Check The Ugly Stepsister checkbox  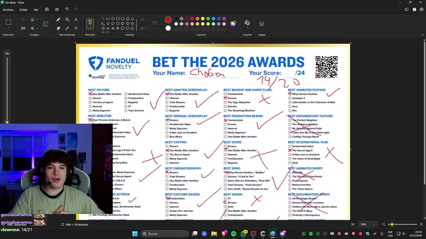click(225, 102)
